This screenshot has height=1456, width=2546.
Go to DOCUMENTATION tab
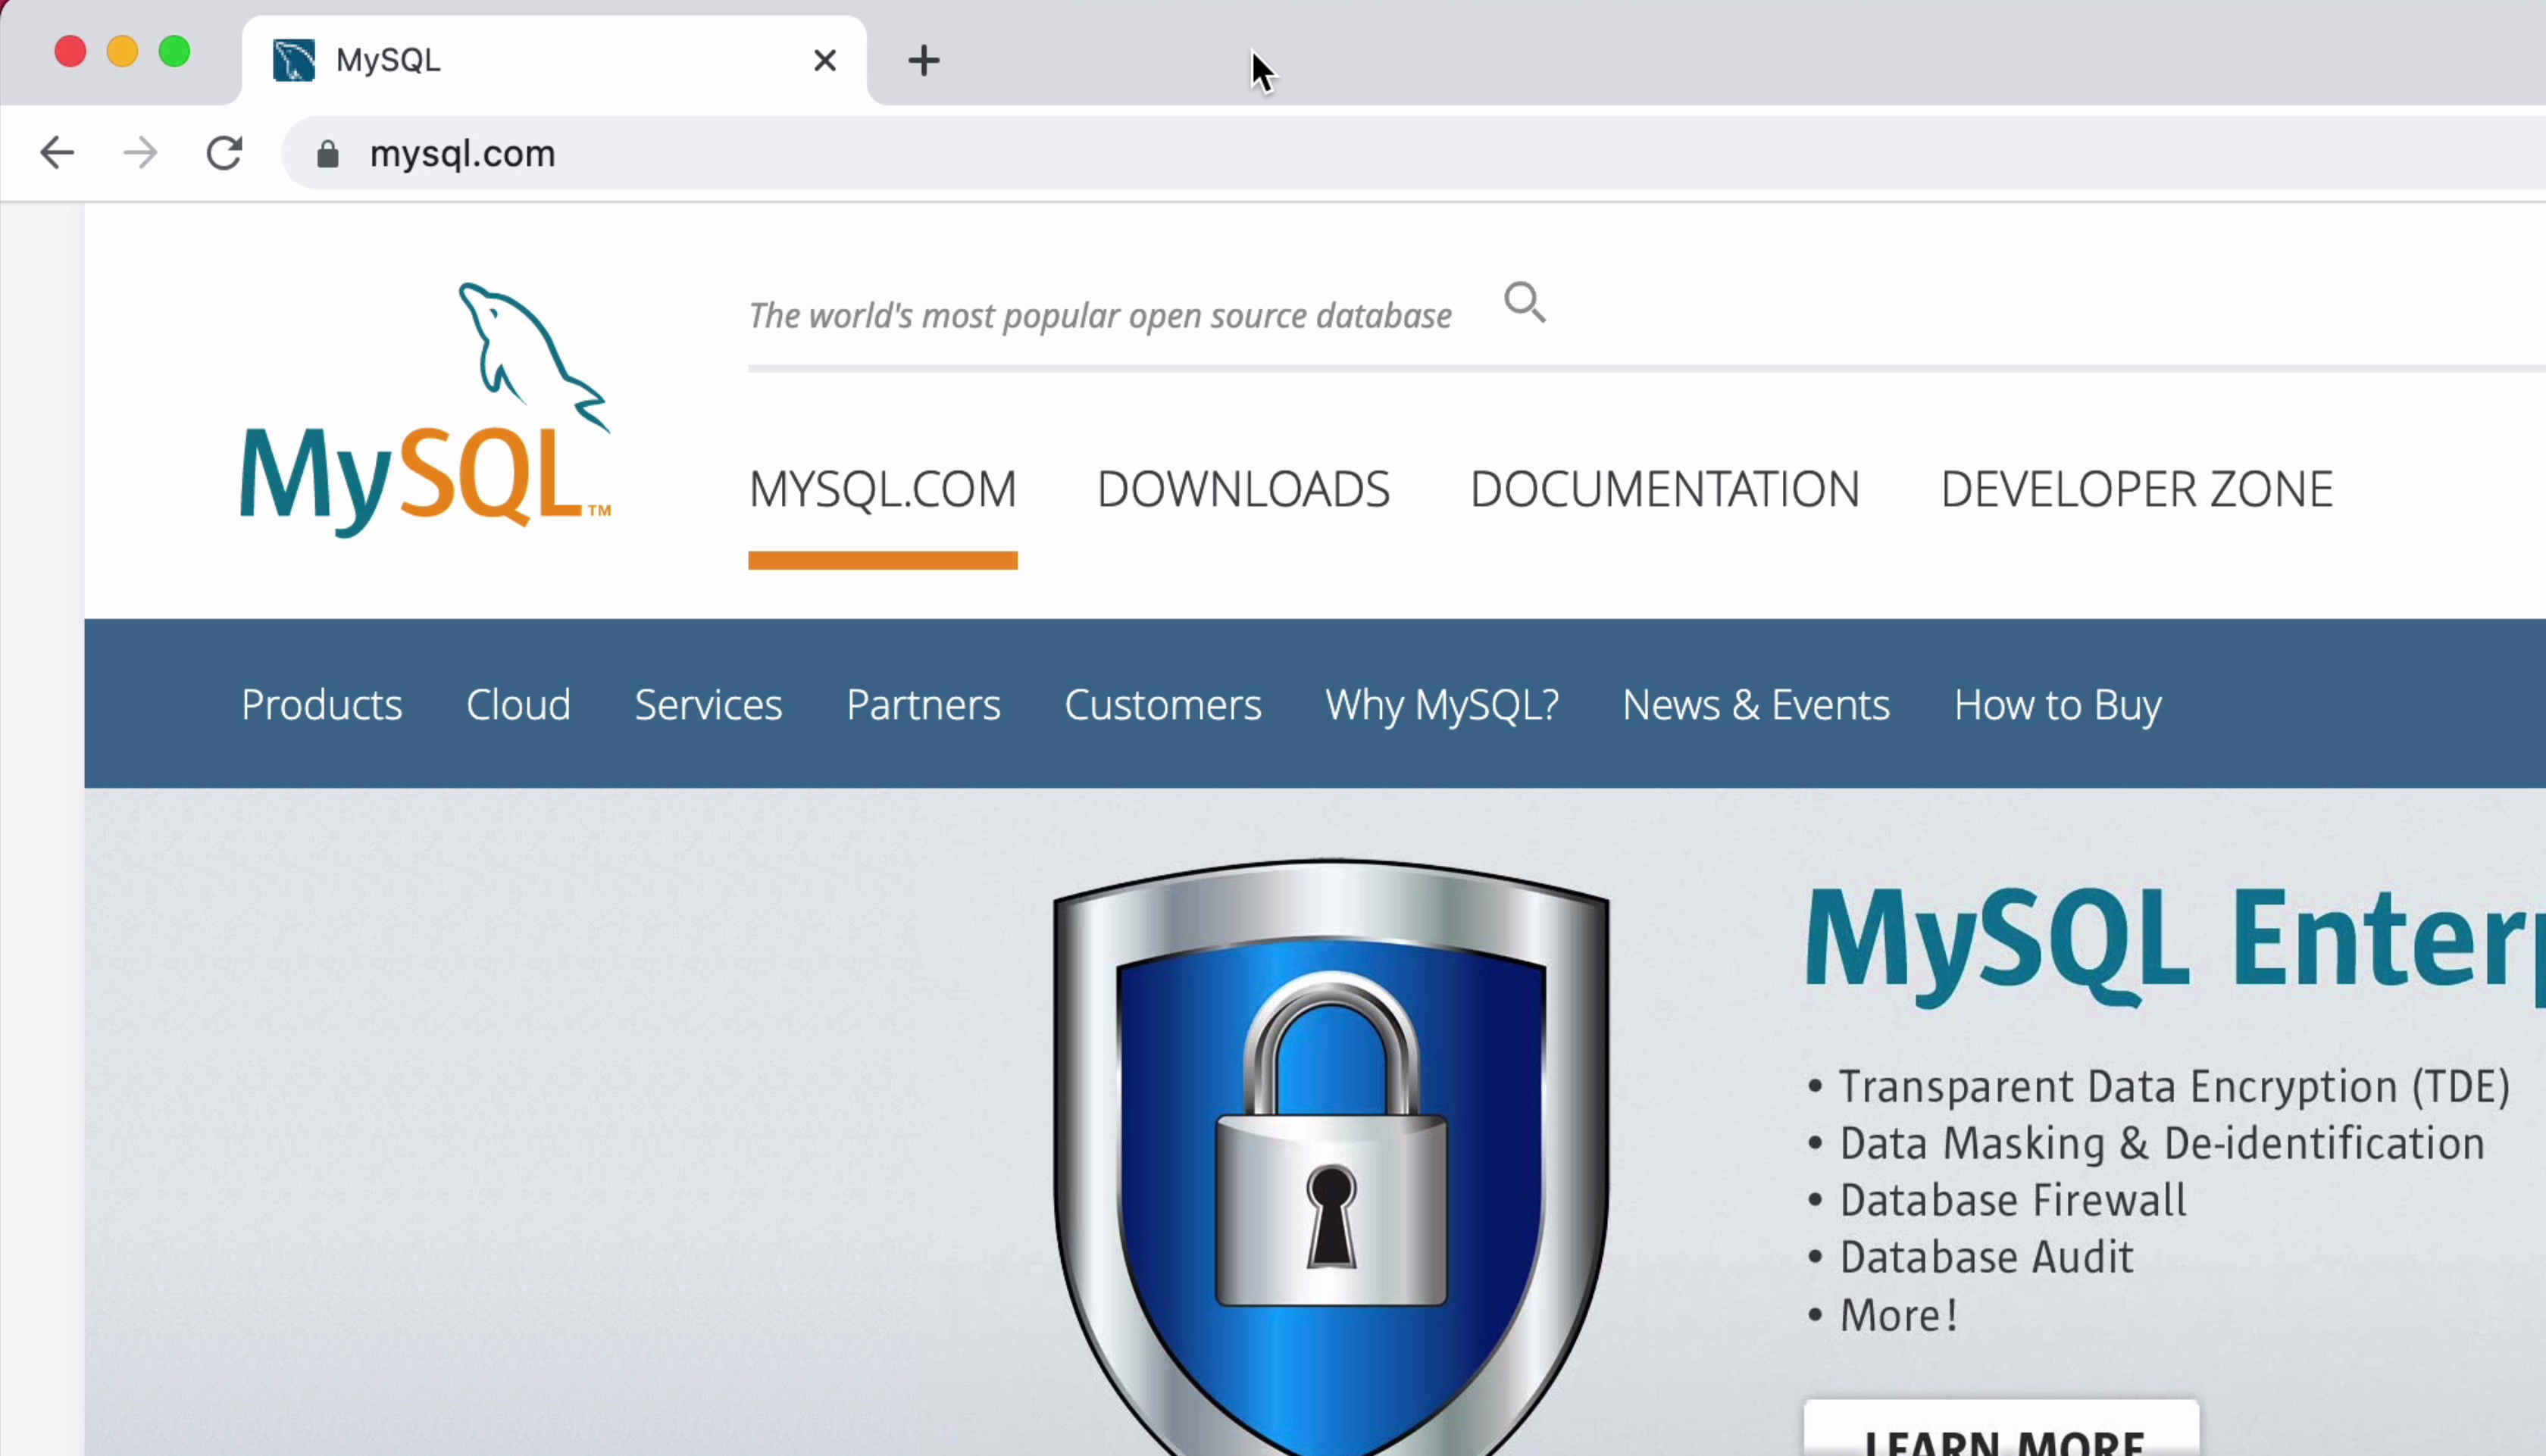click(x=1664, y=489)
